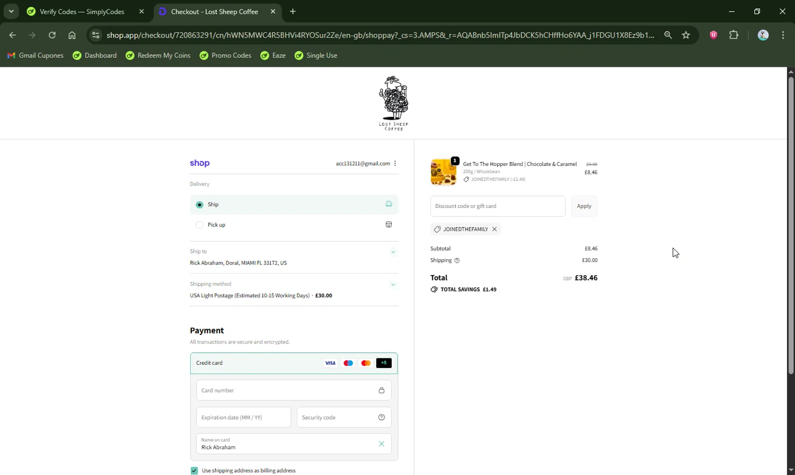
Task: Focus the Discount code or gift card field
Action: (498, 206)
